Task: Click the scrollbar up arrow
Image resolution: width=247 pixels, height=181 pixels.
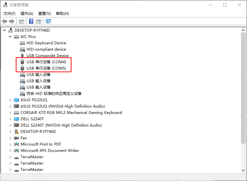Action: coord(244,30)
